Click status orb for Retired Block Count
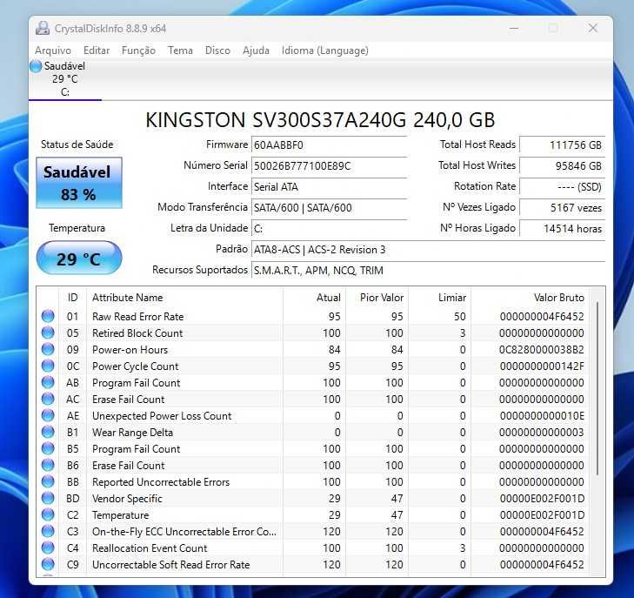Screen dimensions: 634x598 (48, 333)
